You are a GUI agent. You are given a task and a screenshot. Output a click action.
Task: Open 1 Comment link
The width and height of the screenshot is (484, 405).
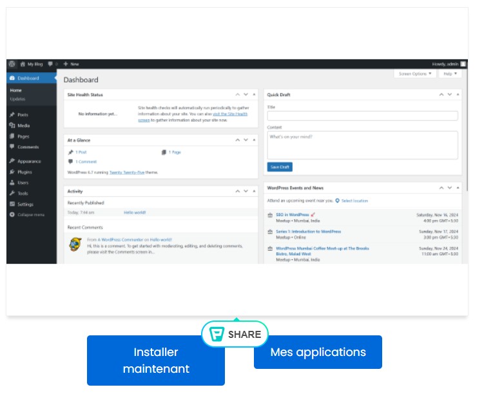86,162
